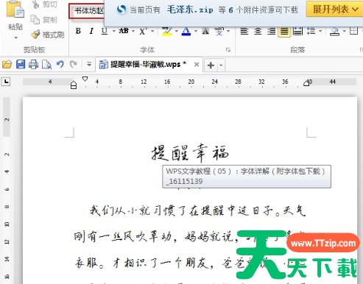
Task: Click the 展开列表 expand list button
Action: pos(335,10)
